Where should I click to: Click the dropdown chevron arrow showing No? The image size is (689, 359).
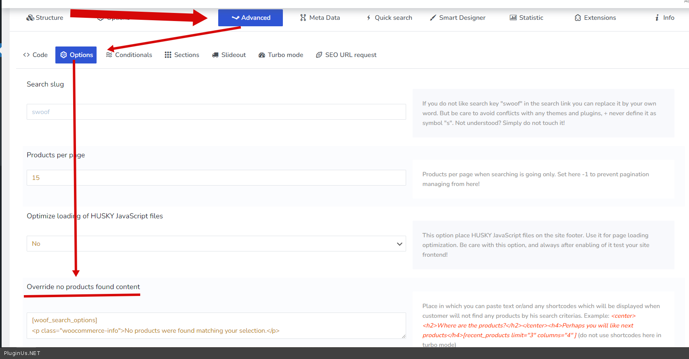[x=399, y=244]
